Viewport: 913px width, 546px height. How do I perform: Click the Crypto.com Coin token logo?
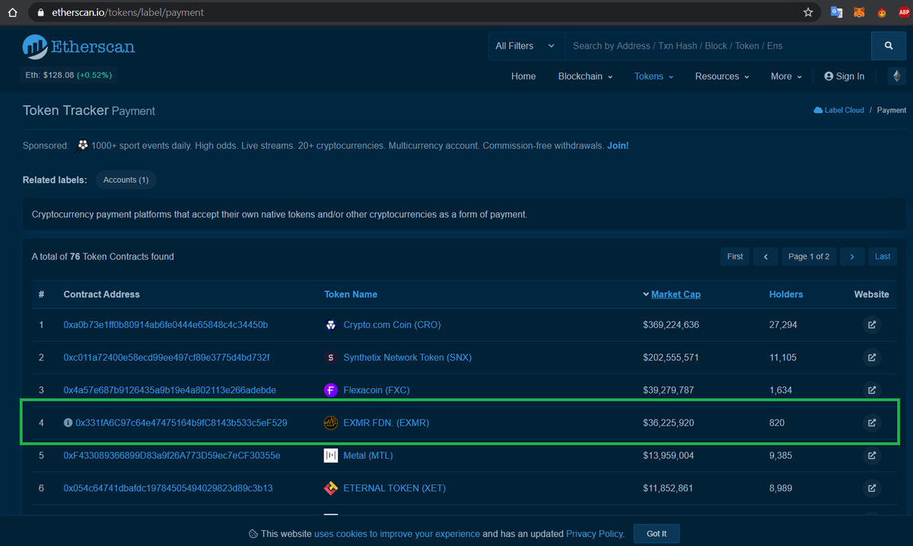[331, 325]
